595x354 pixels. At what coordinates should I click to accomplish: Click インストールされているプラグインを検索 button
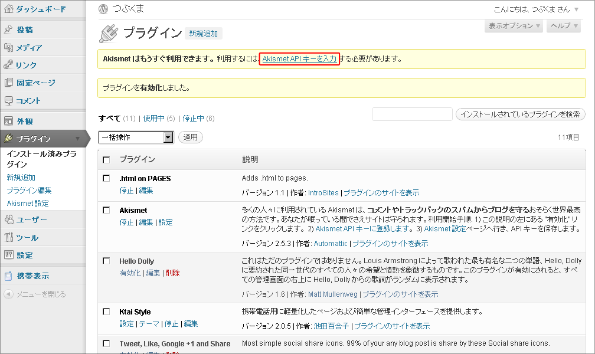click(x=520, y=114)
